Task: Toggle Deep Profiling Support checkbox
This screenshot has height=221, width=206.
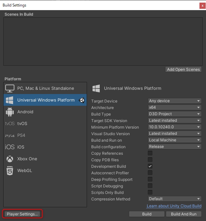Action: [150, 179]
